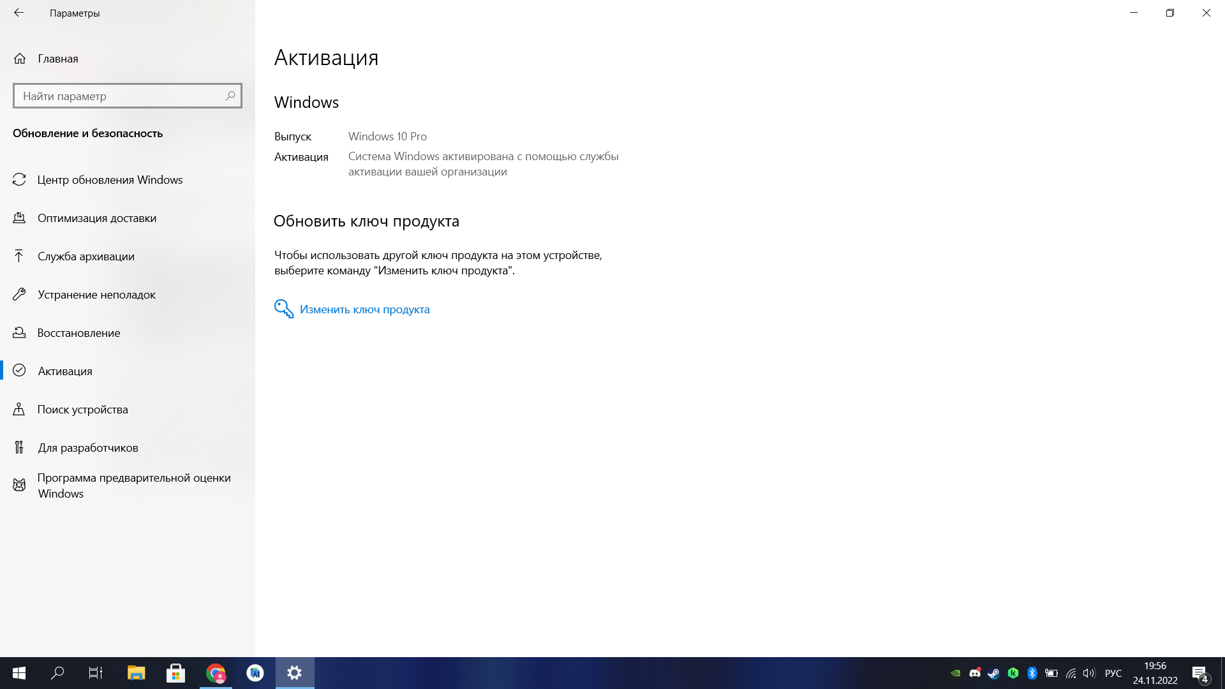Go back using the back arrow

[x=19, y=13]
